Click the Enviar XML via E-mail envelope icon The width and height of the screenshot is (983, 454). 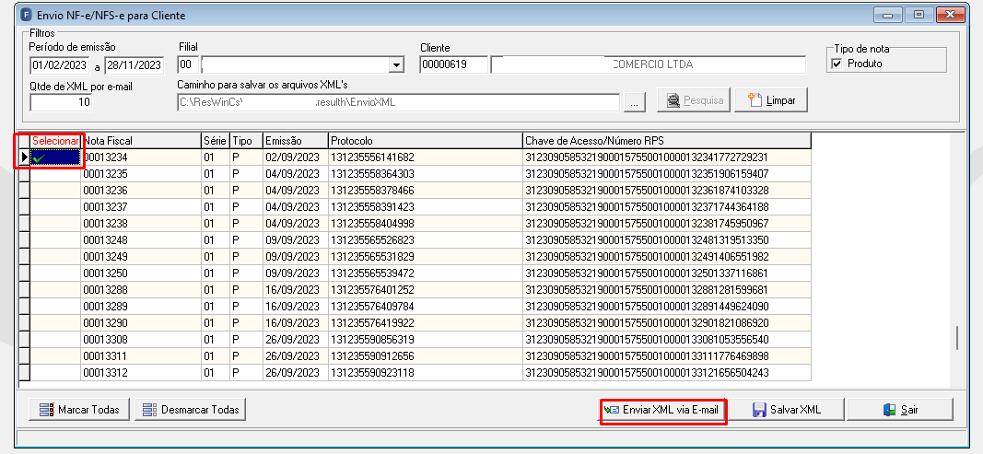(x=611, y=410)
